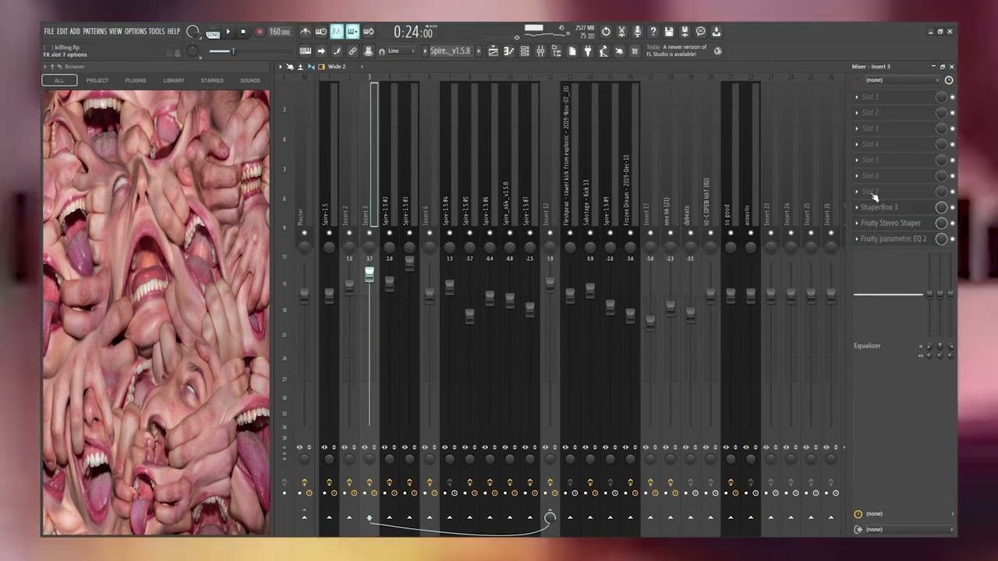This screenshot has width=998, height=561.
Task: Open the HELP menu
Action: coord(173,31)
